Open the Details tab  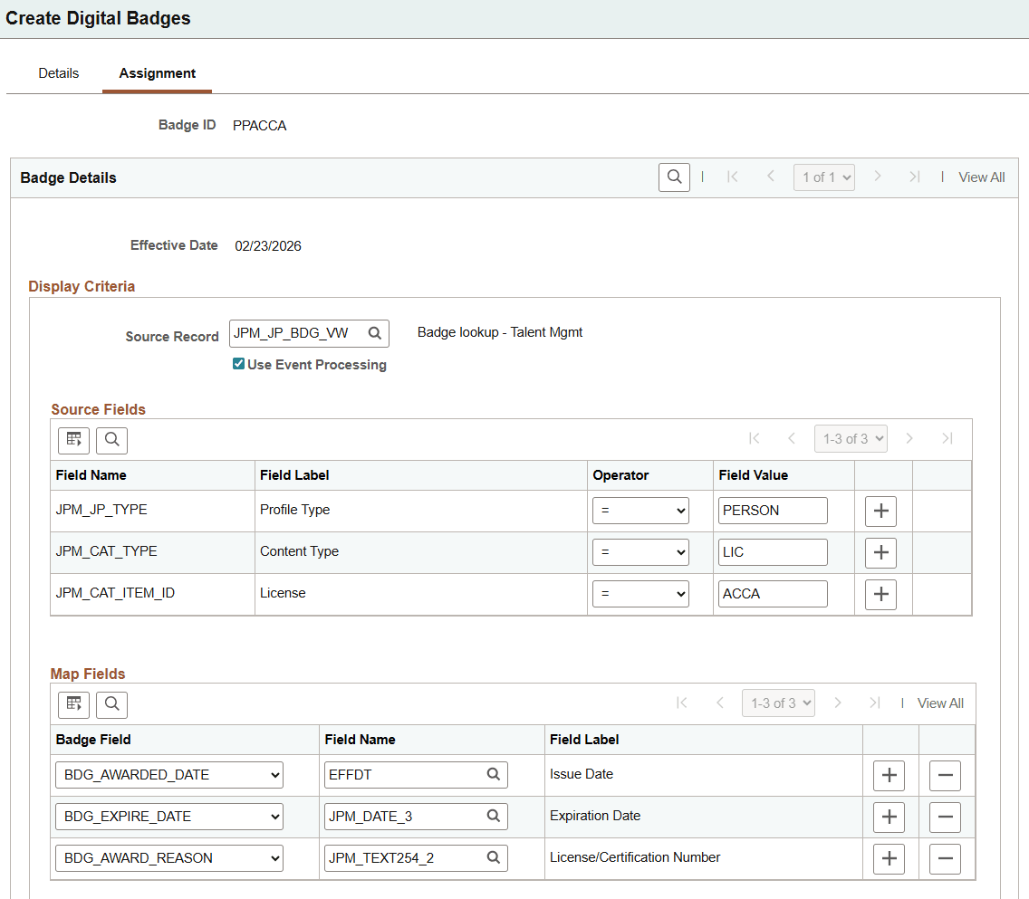pos(58,73)
